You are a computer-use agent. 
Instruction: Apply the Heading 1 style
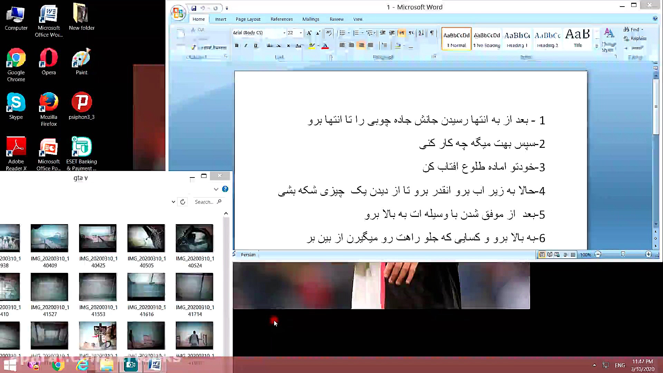point(517,39)
